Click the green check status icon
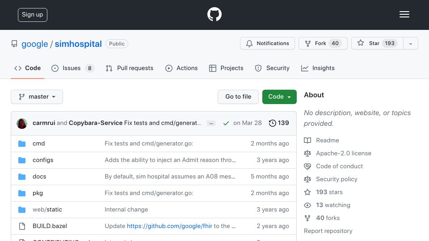This screenshot has height=241, width=429. coord(226,124)
